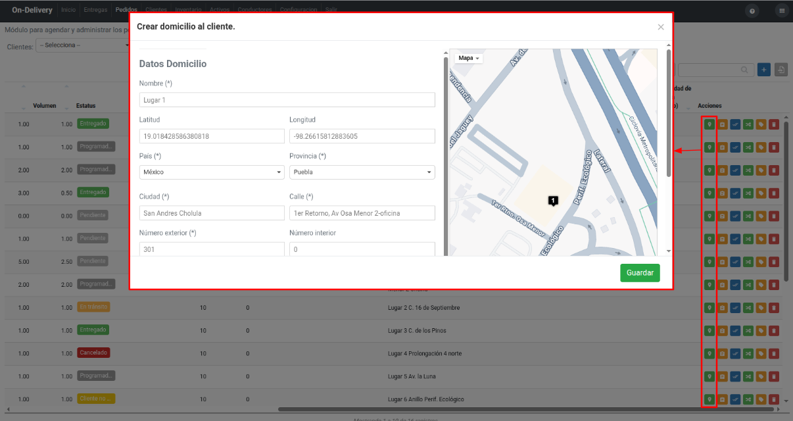Click the red 'Cancelado' status badge
The image size is (793, 421).
(93, 353)
